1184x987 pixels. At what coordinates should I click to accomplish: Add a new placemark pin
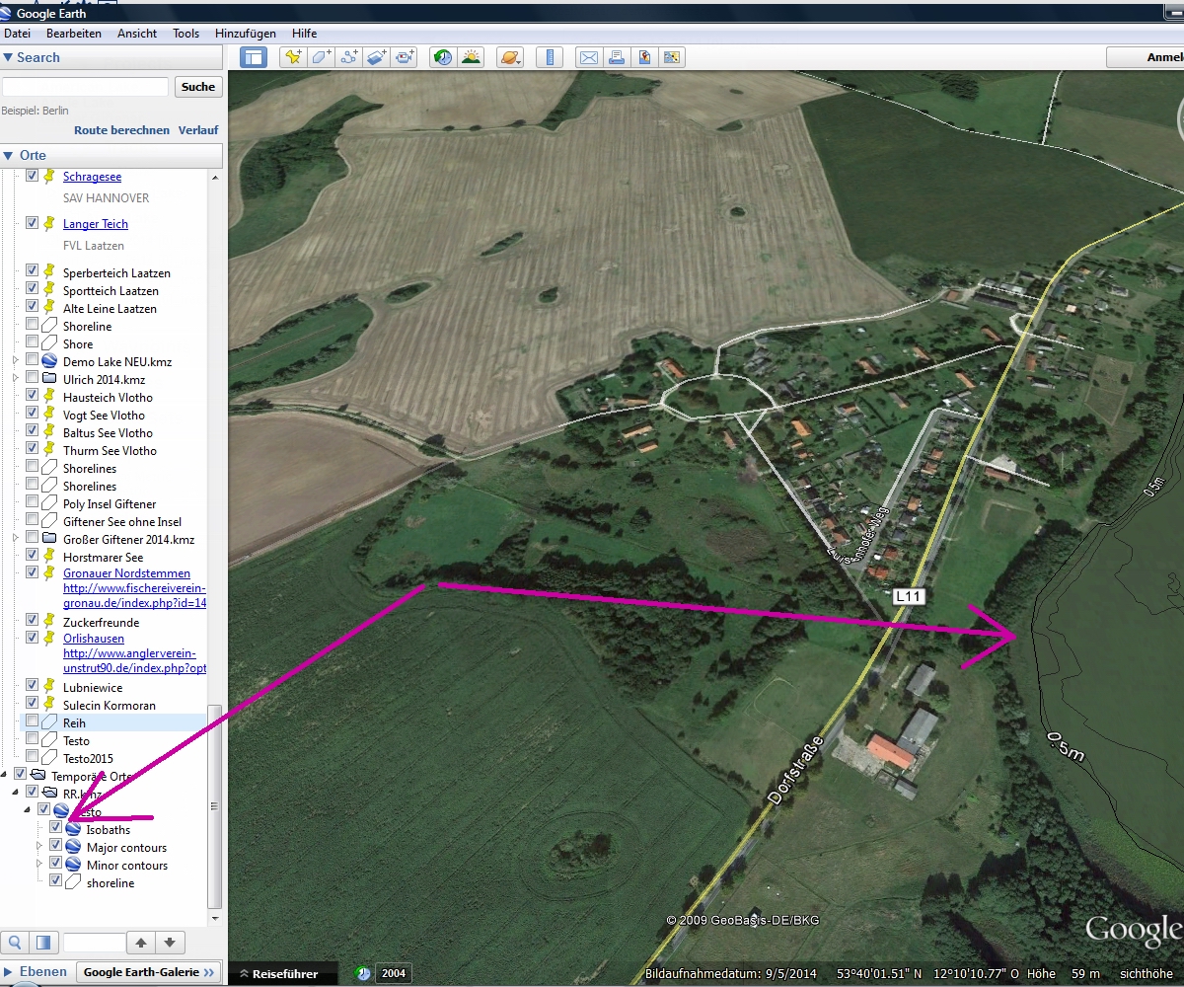pos(293,57)
